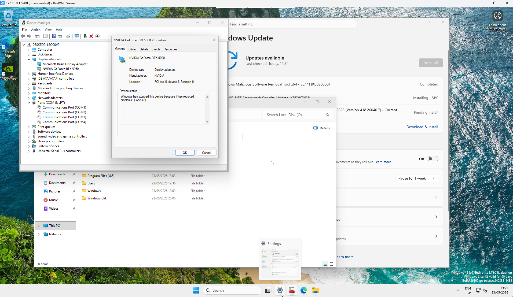Click the Details button in File Explorer
This screenshot has height=297, width=513.
pos(321,128)
